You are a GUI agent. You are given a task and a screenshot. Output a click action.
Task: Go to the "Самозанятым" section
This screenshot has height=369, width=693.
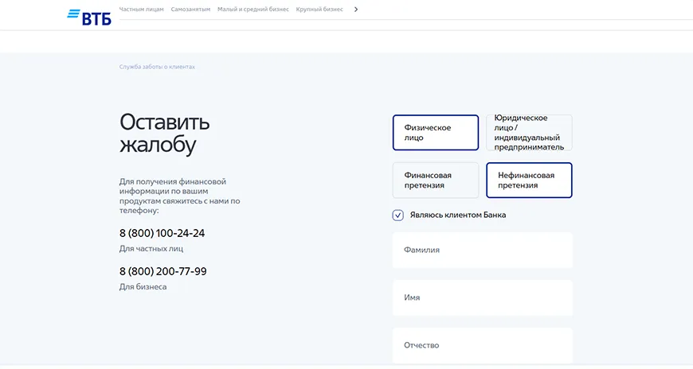tap(191, 10)
